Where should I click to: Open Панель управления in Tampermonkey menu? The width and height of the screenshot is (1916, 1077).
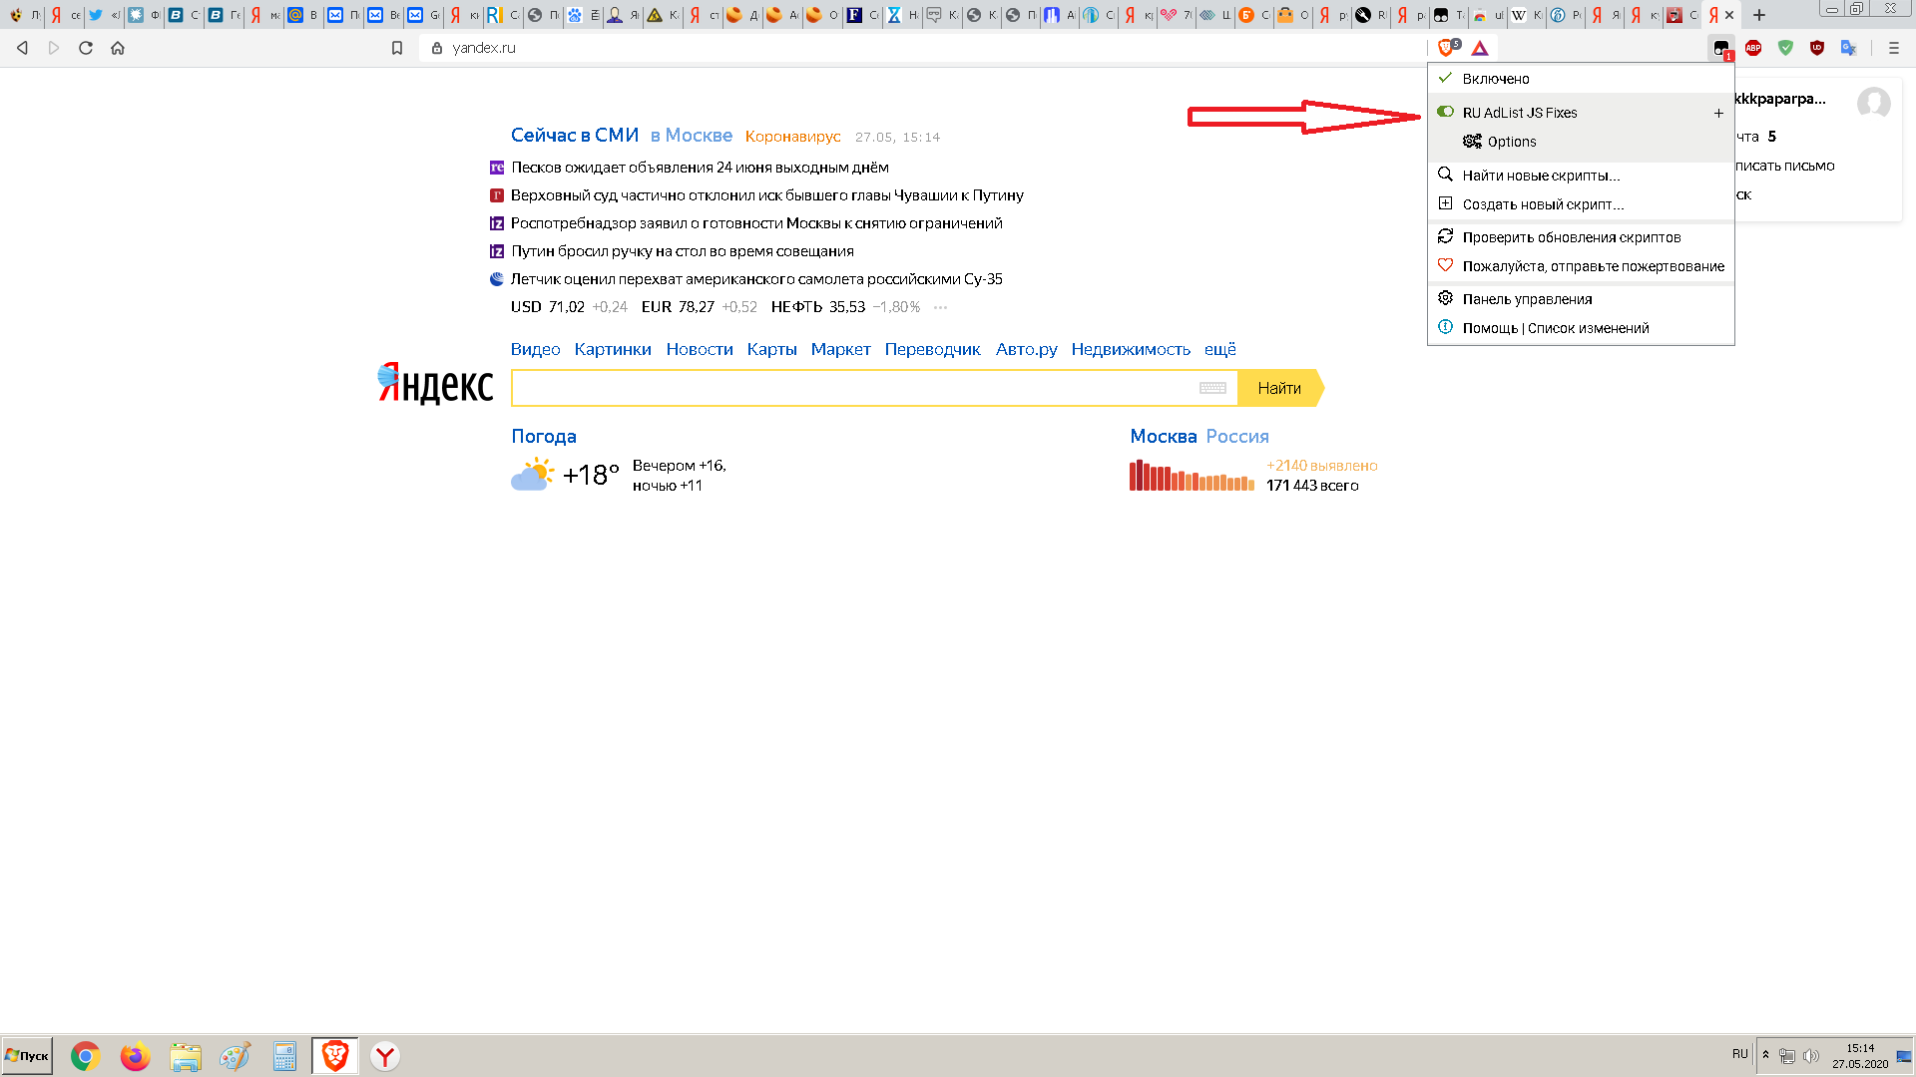click(1527, 298)
